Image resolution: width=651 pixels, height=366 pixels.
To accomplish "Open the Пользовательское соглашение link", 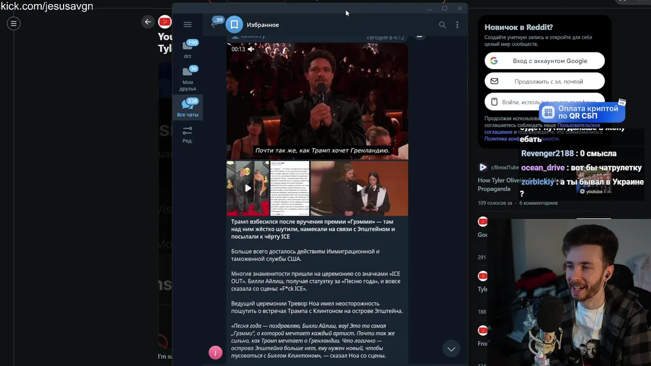I will pyautogui.click(x=579, y=125).
